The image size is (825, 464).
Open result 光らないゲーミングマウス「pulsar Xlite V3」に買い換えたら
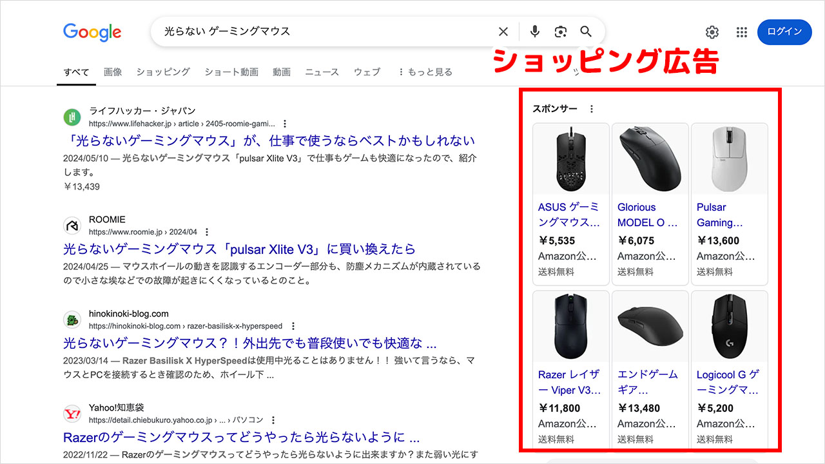(239, 249)
